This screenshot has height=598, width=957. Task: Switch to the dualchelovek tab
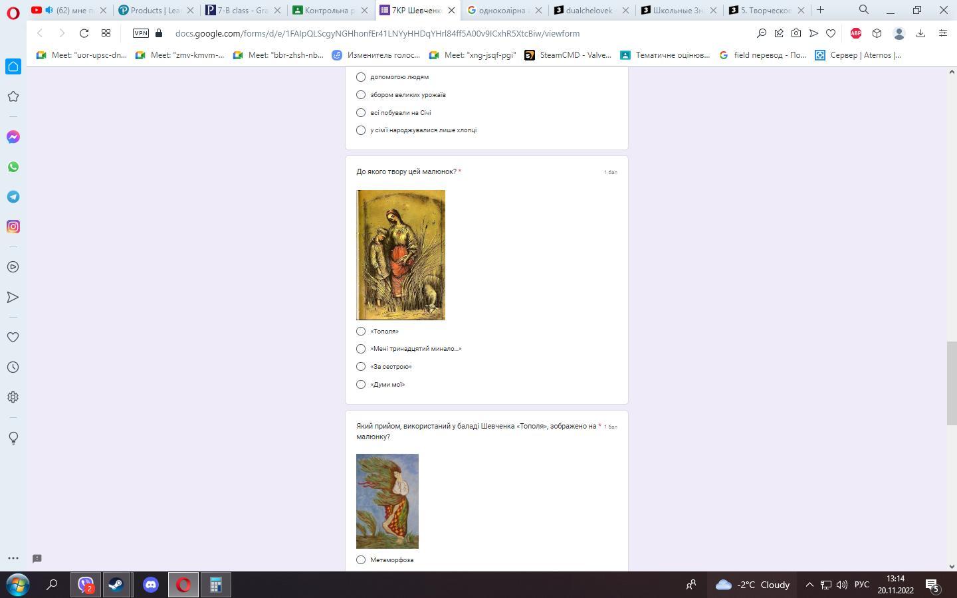point(590,10)
